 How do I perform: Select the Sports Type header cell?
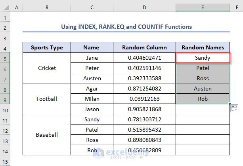pos(47,47)
